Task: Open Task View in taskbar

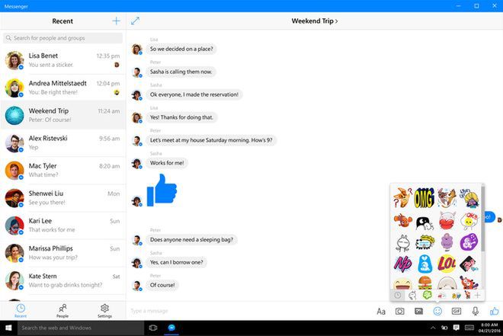Action: point(153,328)
